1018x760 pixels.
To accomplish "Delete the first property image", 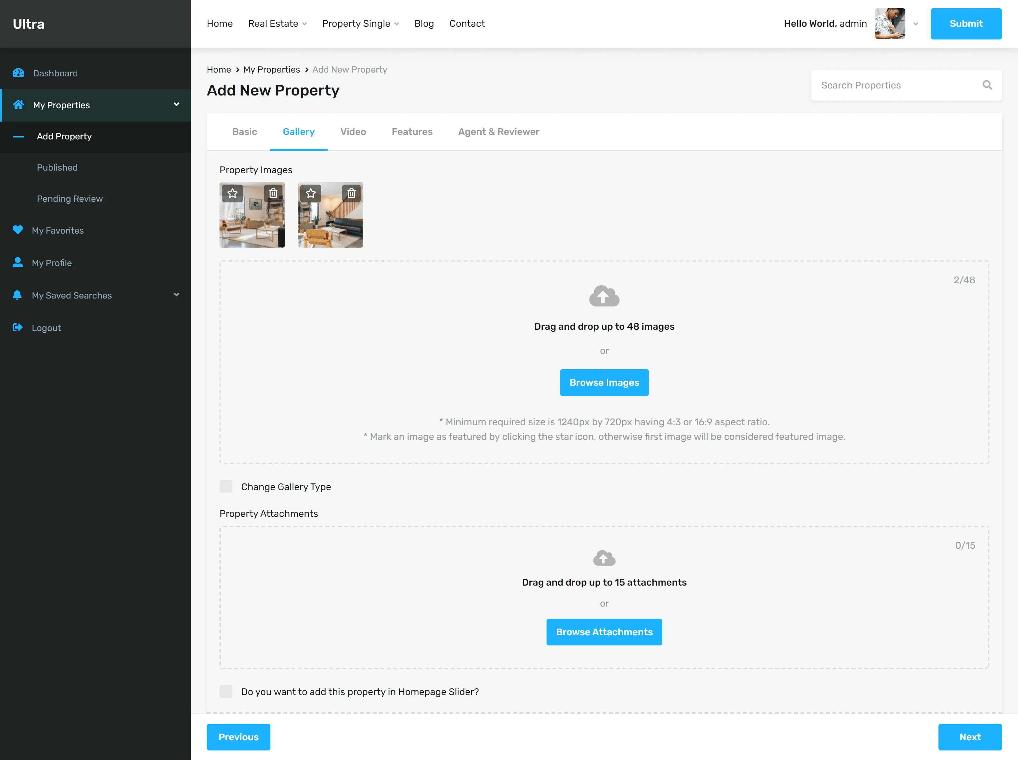I will [273, 193].
